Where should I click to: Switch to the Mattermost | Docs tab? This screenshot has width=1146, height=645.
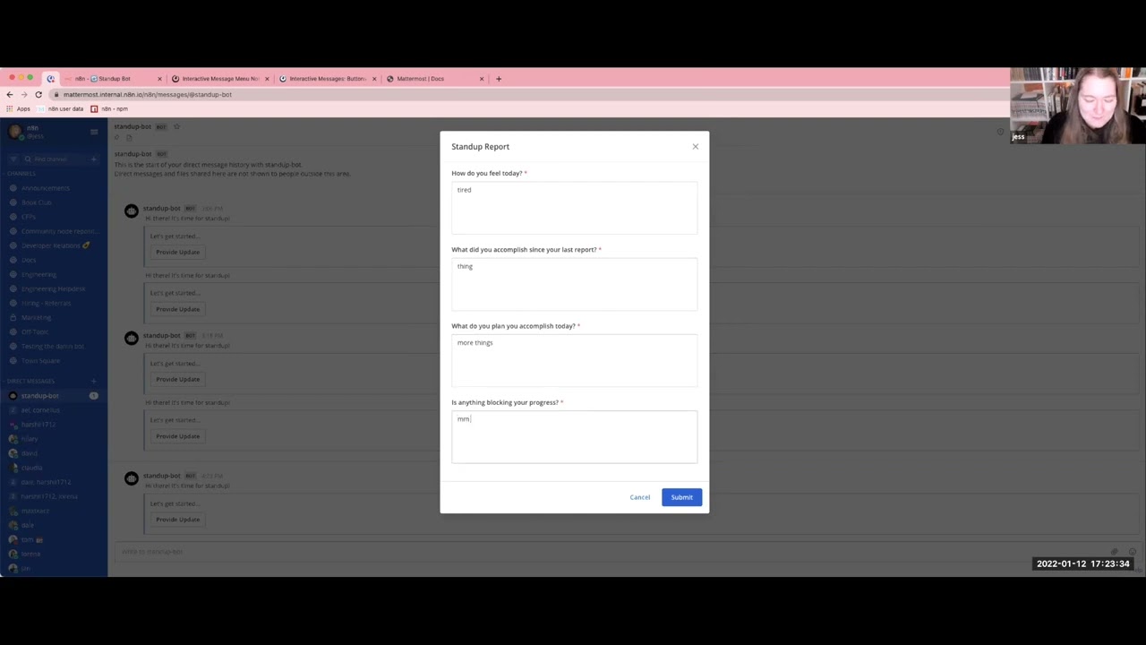pyautogui.click(x=421, y=78)
